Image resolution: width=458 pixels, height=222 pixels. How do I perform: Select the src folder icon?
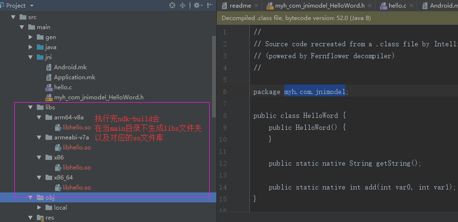pyautogui.click(x=23, y=17)
